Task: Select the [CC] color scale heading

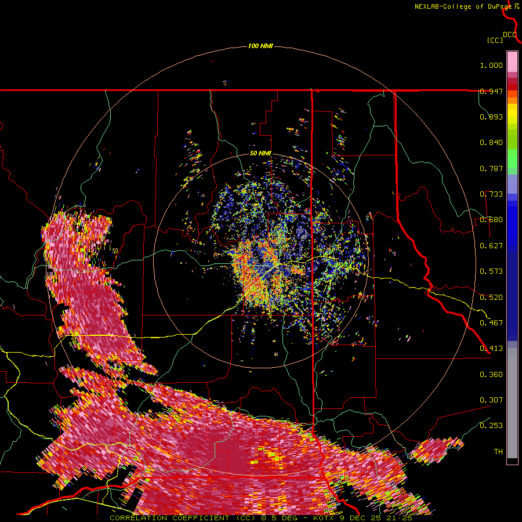Action: (x=495, y=40)
